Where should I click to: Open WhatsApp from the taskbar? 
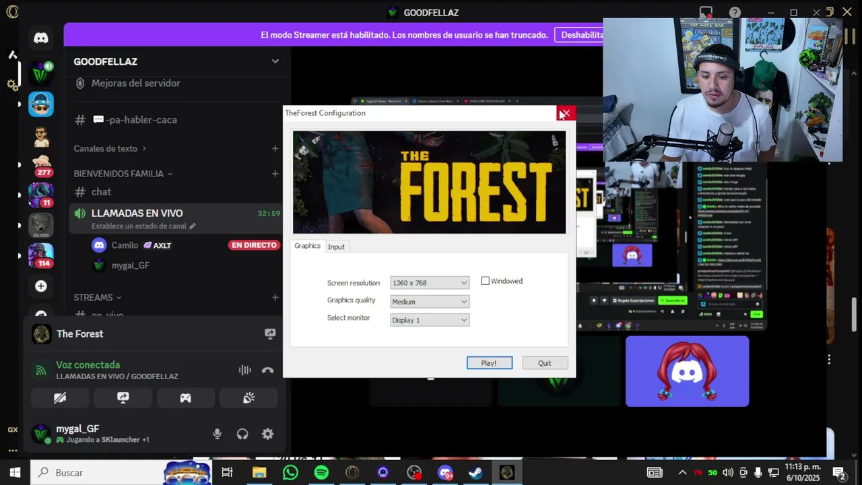click(x=290, y=473)
